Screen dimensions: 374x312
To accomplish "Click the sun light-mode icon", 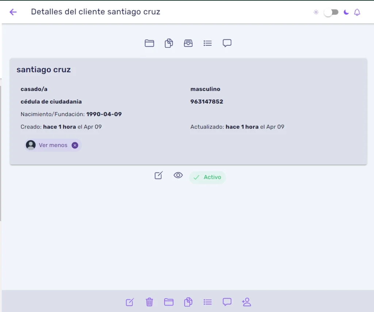I will click(316, 12).
